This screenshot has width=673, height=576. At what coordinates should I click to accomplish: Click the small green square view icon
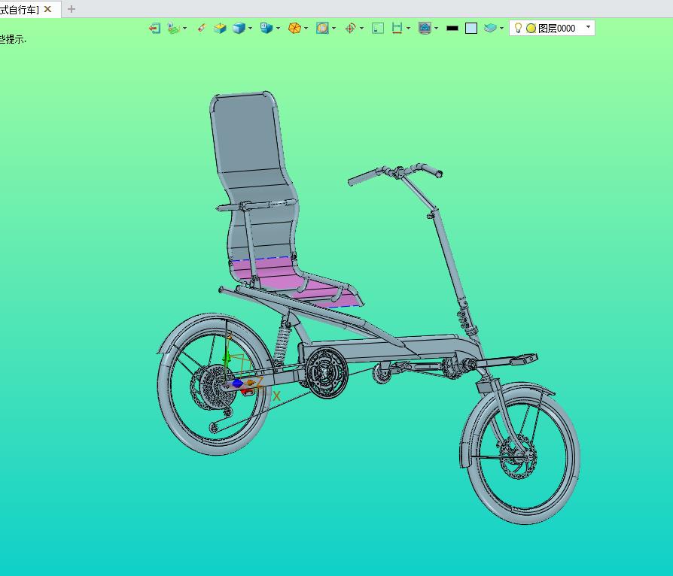pyautogui.click(x=378, y=29)
